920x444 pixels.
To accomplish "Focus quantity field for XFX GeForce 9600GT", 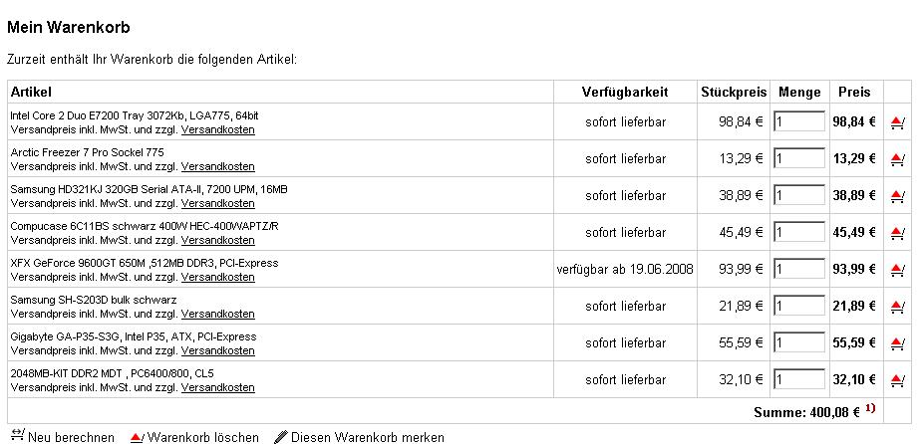I will coord(799,270).
